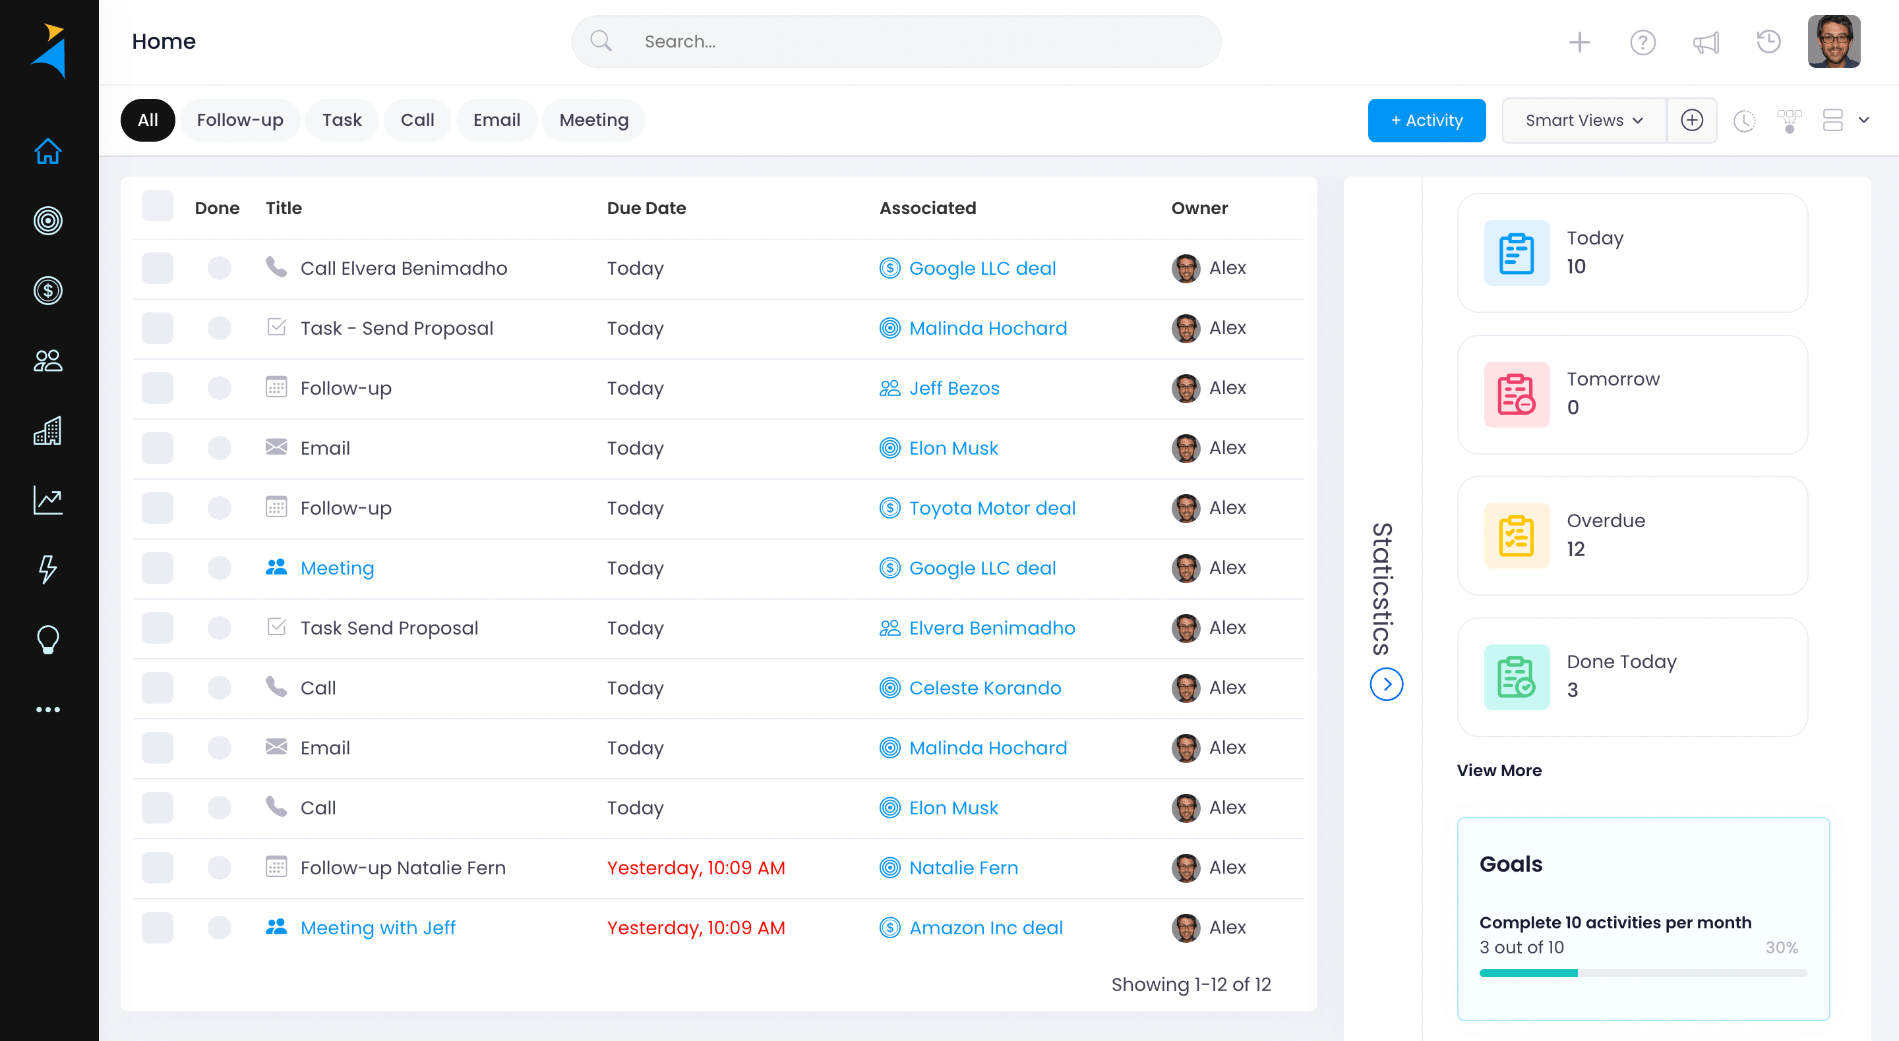The width and height of the screenshot is (1899, 1041).
Task: Click the Companies building icon in sidebar
Action: 48,431
